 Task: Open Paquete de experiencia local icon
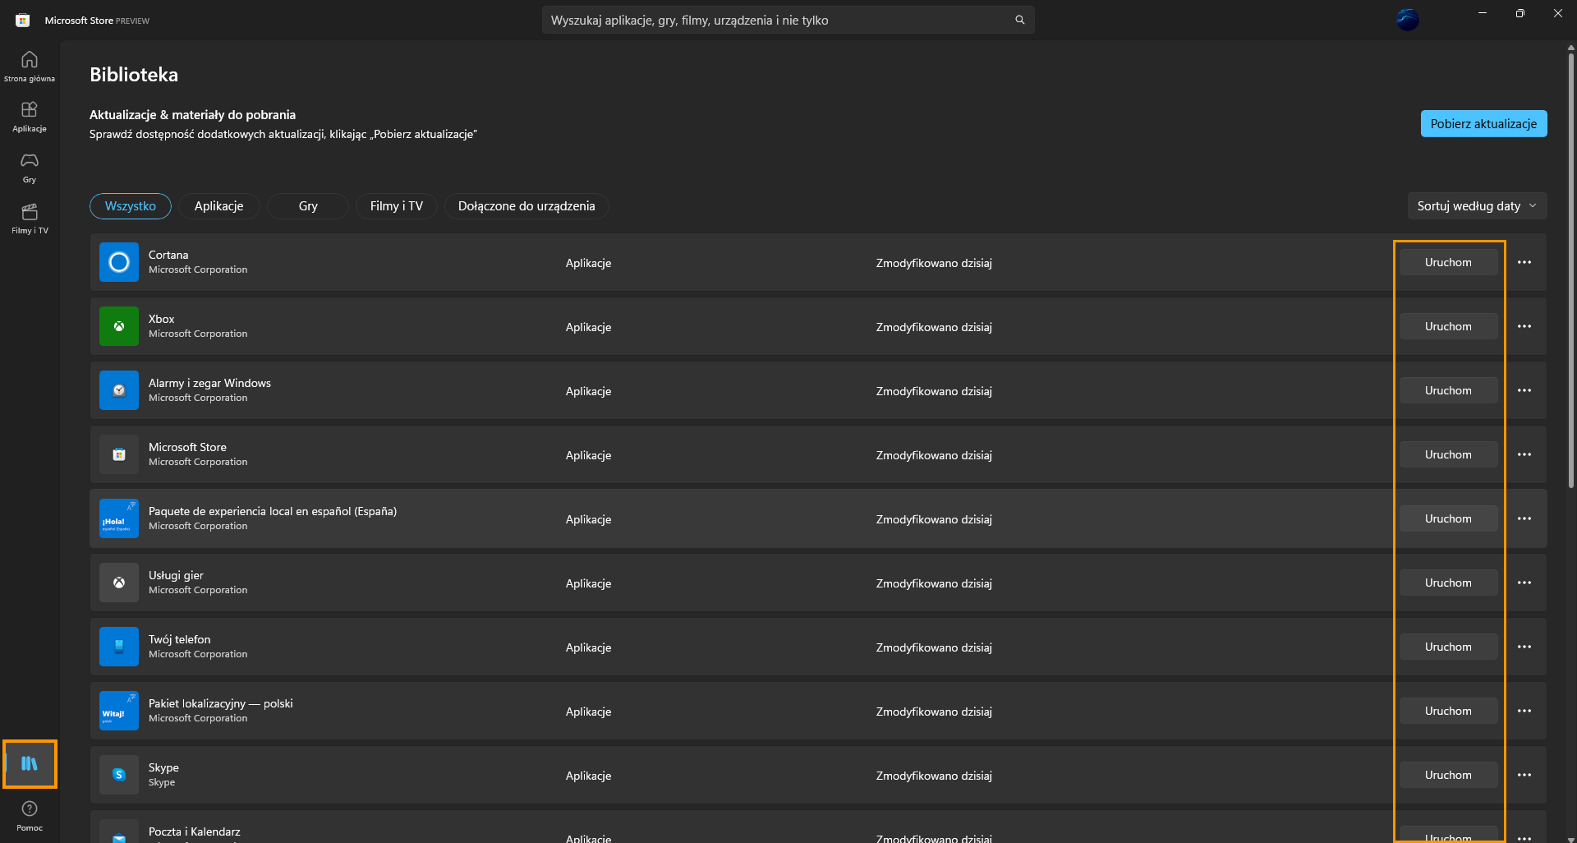point(119,518)
